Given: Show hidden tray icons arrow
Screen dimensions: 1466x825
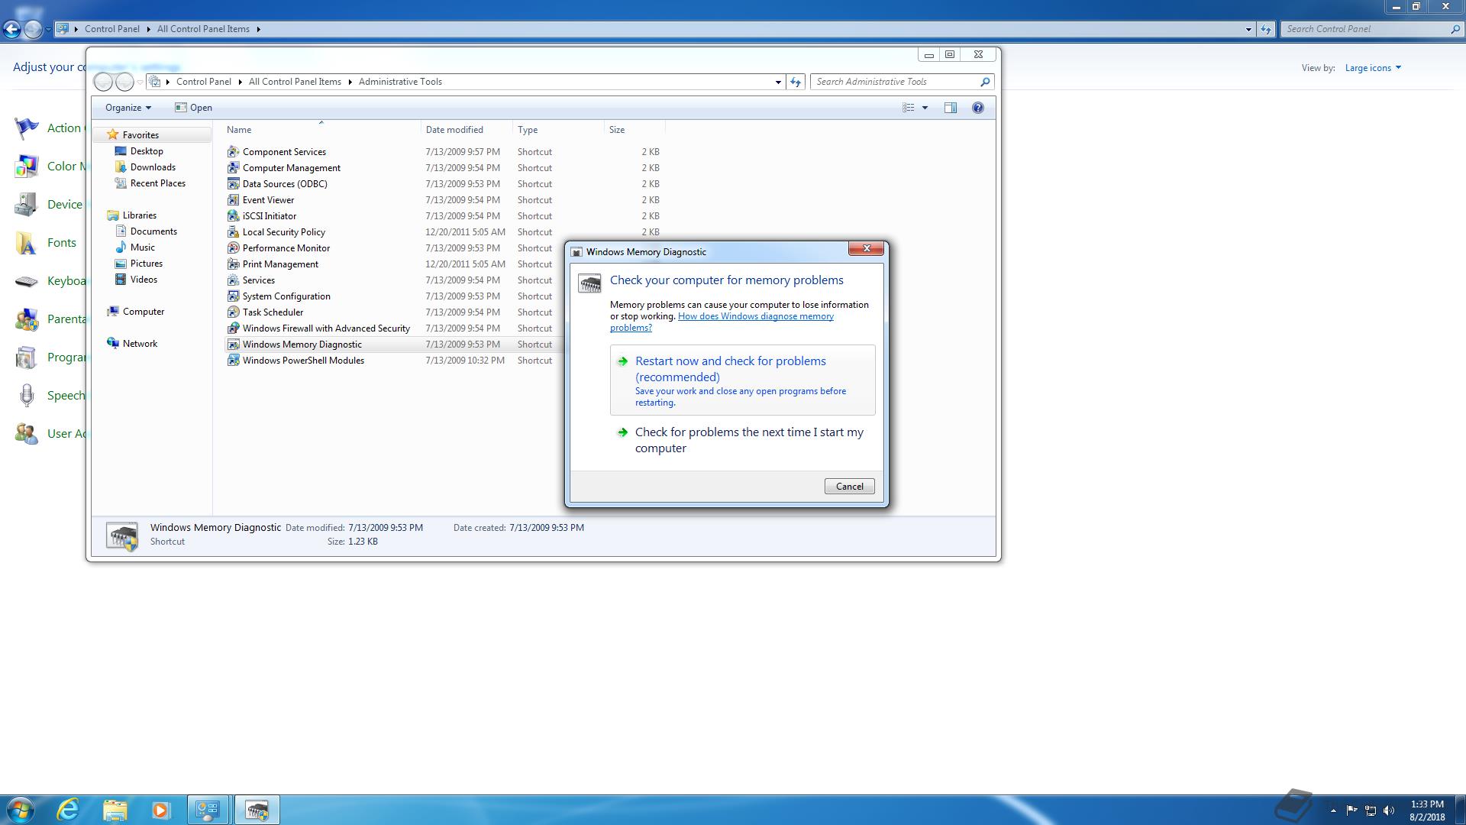Looking at the screenshot, I should (1333, 810).
